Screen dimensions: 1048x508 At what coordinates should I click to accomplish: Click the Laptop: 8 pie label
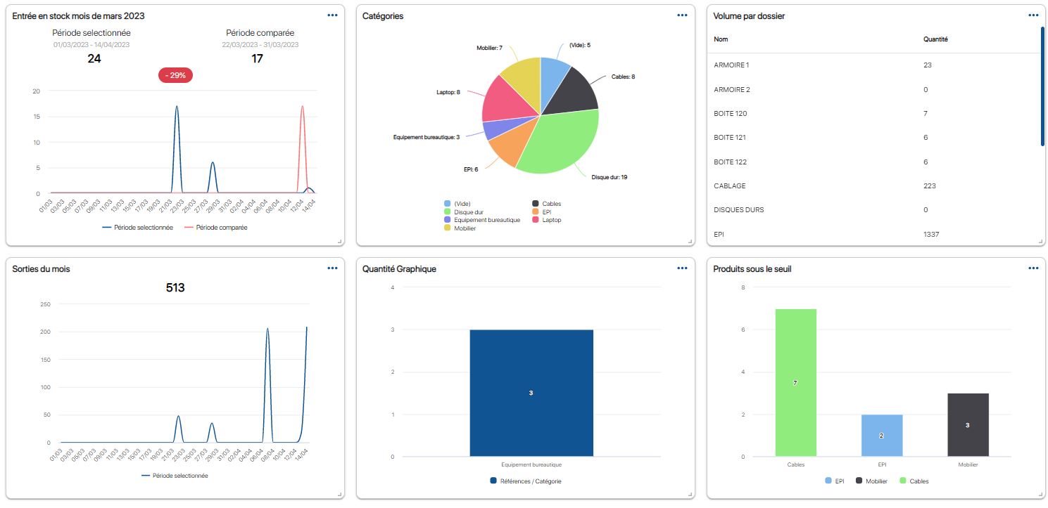[x=448, y=92]
